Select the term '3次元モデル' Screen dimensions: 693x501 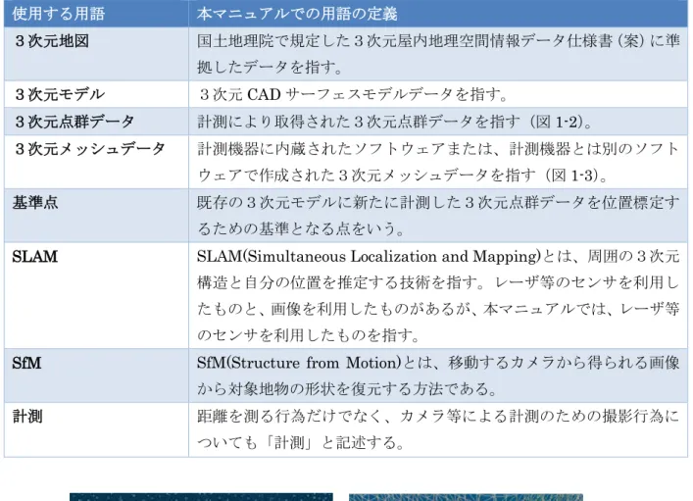(x=60, y=94)
